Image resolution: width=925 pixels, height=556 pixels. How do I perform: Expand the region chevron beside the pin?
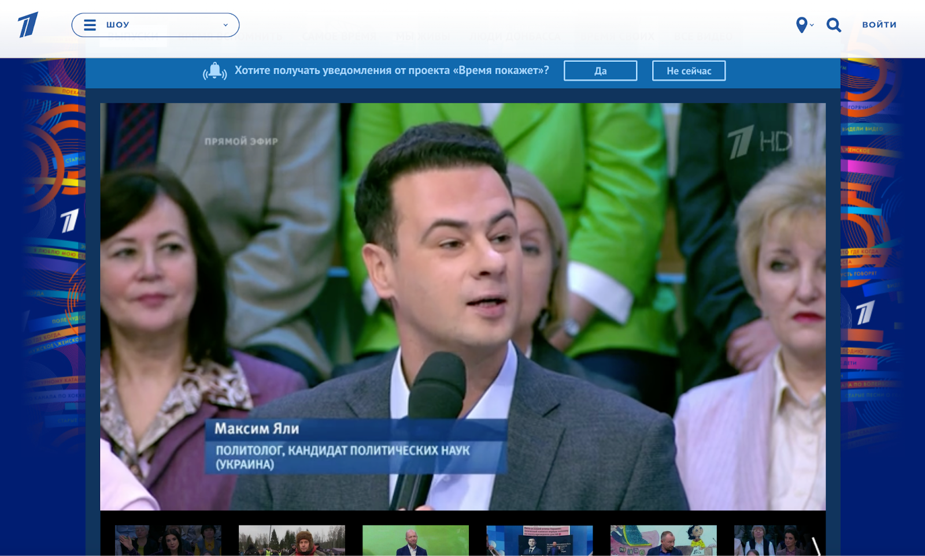pyautogui.click(x=812, y=25)
